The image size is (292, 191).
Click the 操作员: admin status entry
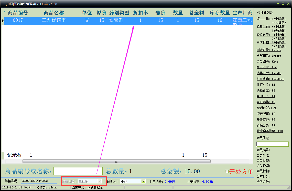point(47,188)
